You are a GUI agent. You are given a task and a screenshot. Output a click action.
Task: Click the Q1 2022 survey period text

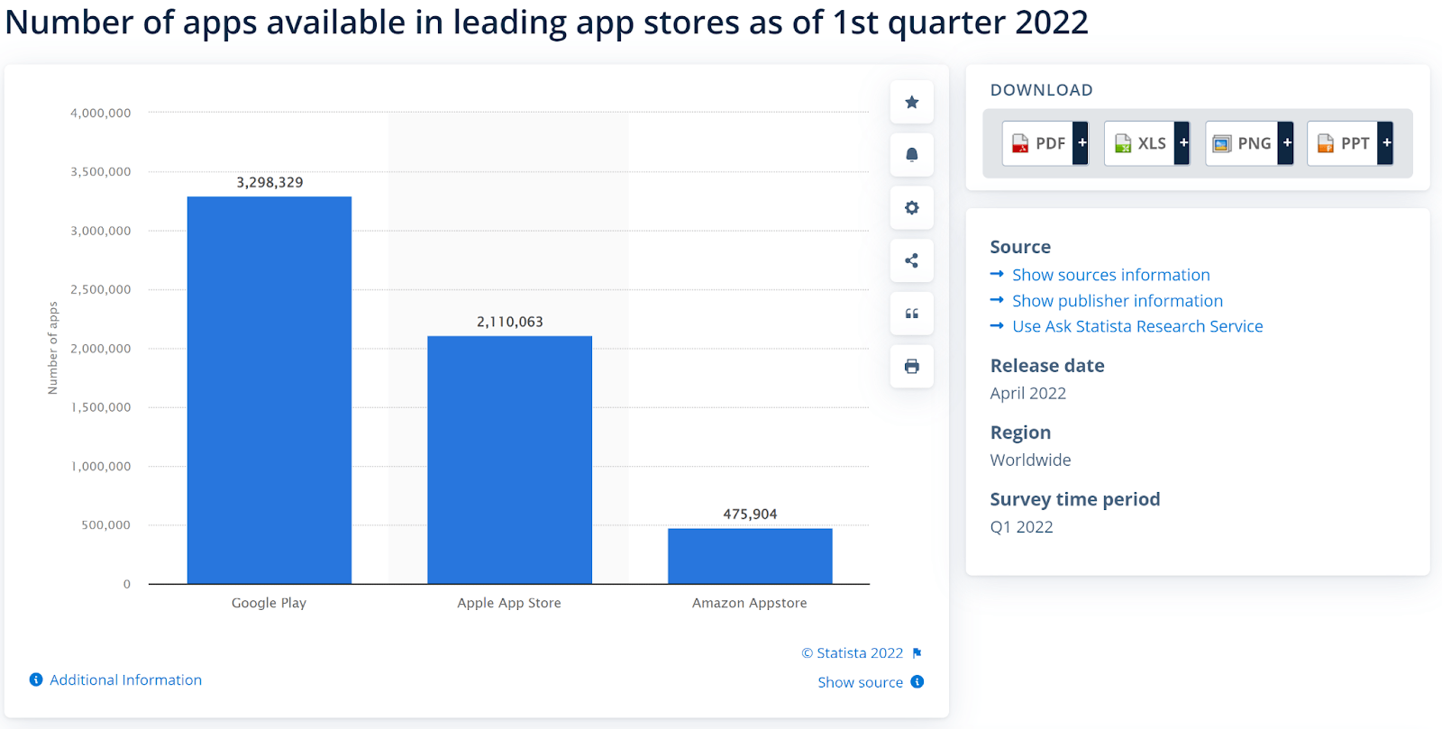1021,527
